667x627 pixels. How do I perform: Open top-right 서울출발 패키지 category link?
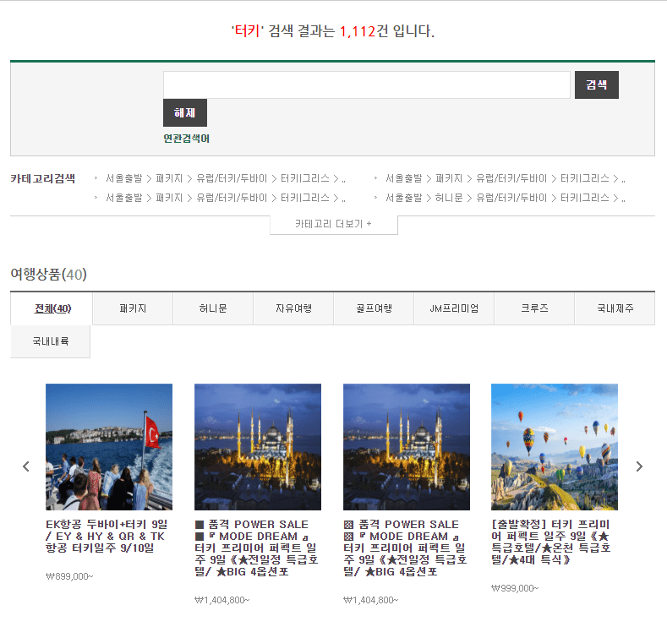pyautogui.click(x=506, y=178)
